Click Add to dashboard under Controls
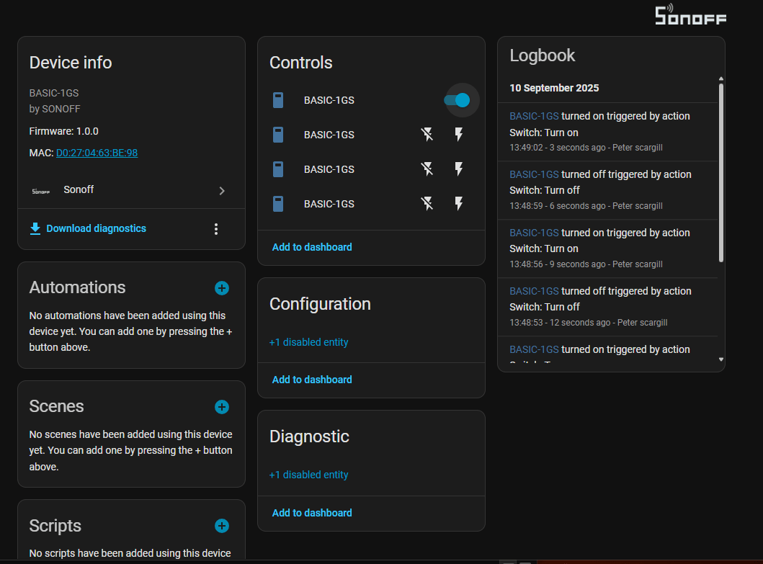Image resolution: width=763 pixels, height=564 pixels. tap(312, 247)
